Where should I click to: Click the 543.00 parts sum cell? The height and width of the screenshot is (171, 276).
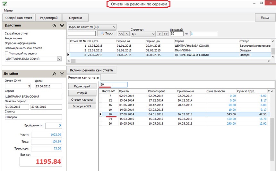[221, 114]
